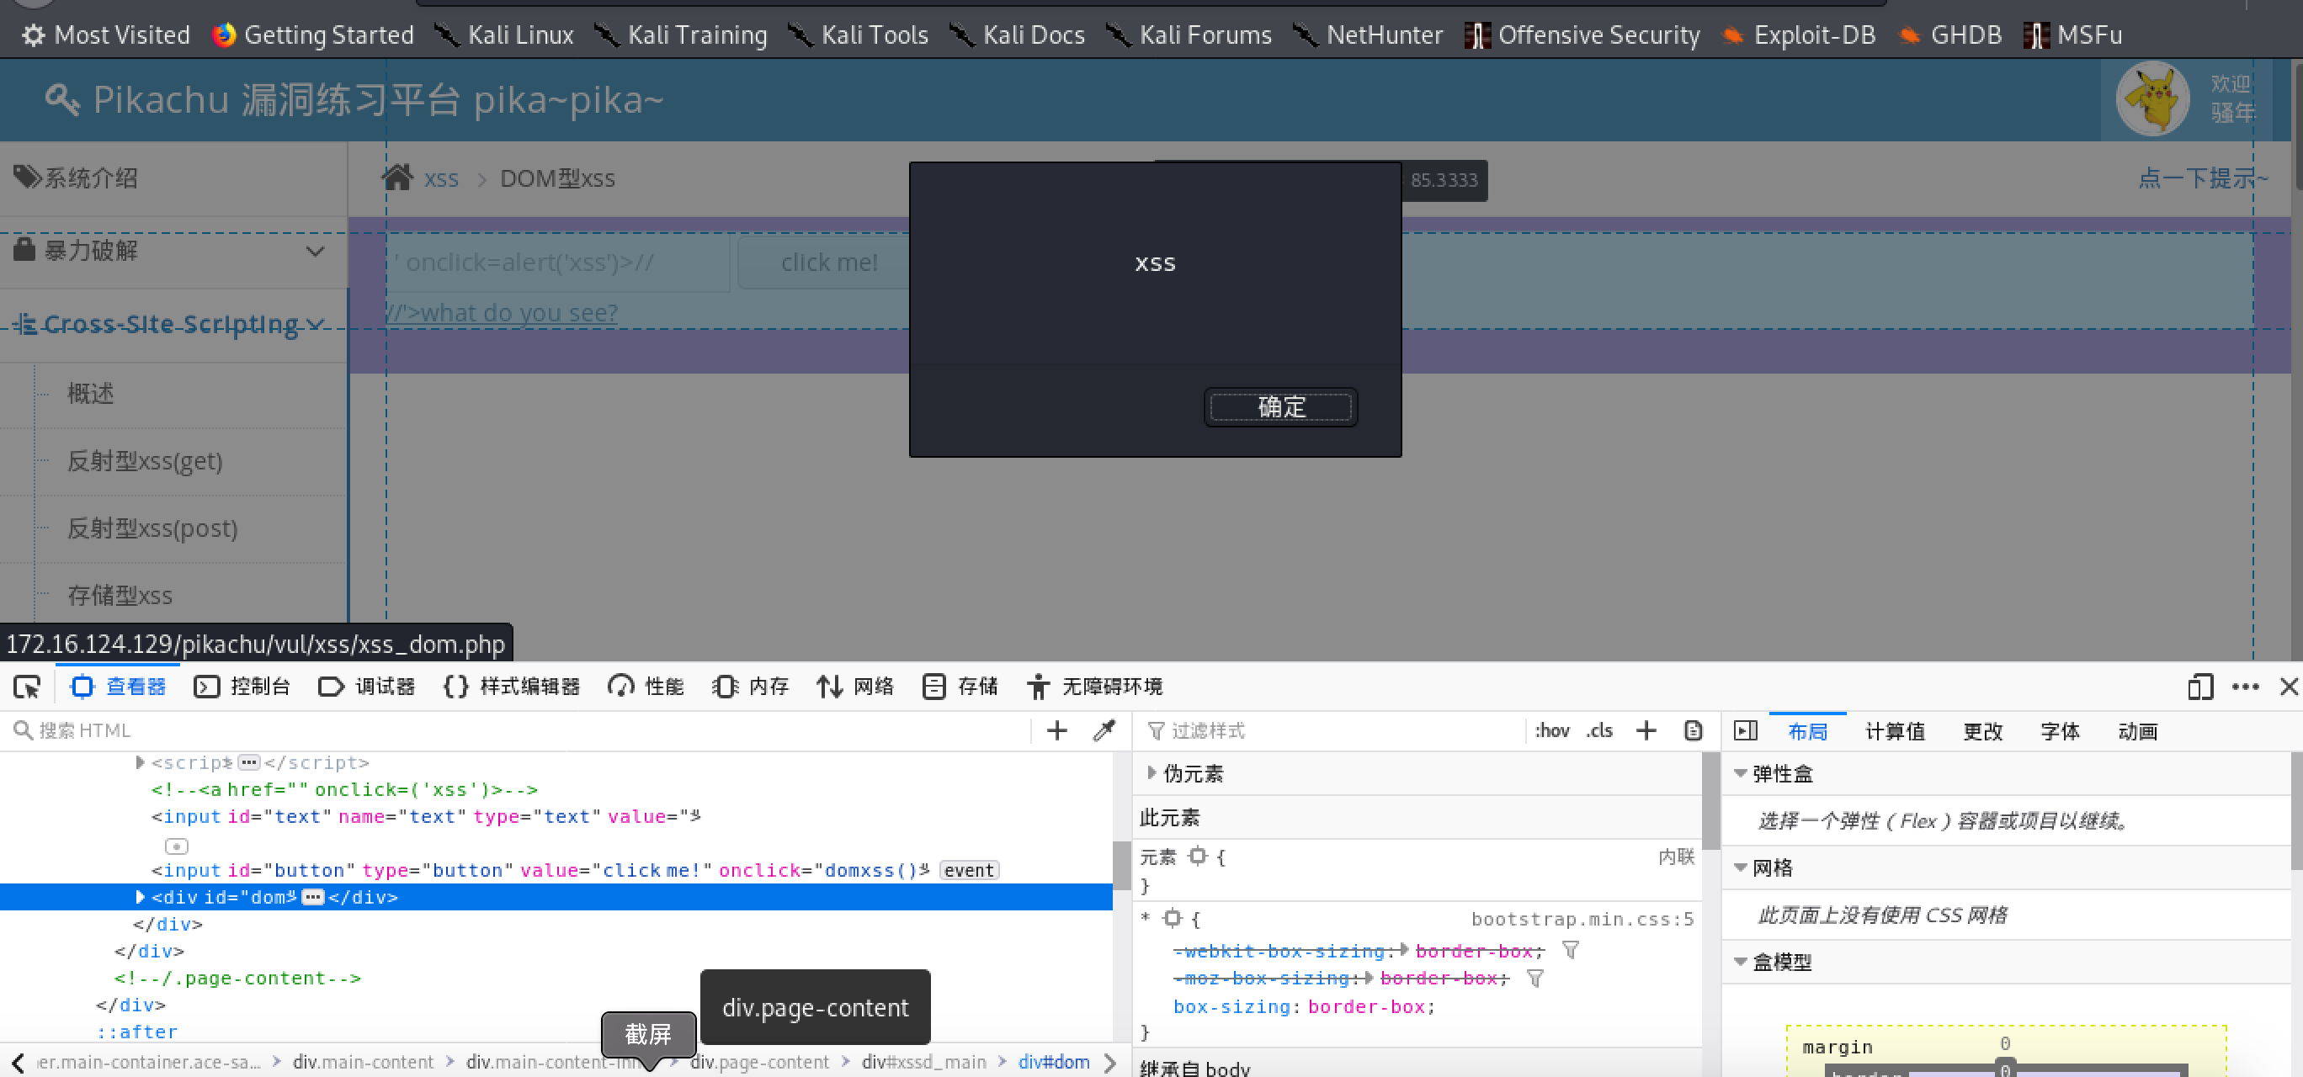This screenshot has height=1077, width=2303.
Task: Click the eyedropper color grabber icon
Action: 1104,731
